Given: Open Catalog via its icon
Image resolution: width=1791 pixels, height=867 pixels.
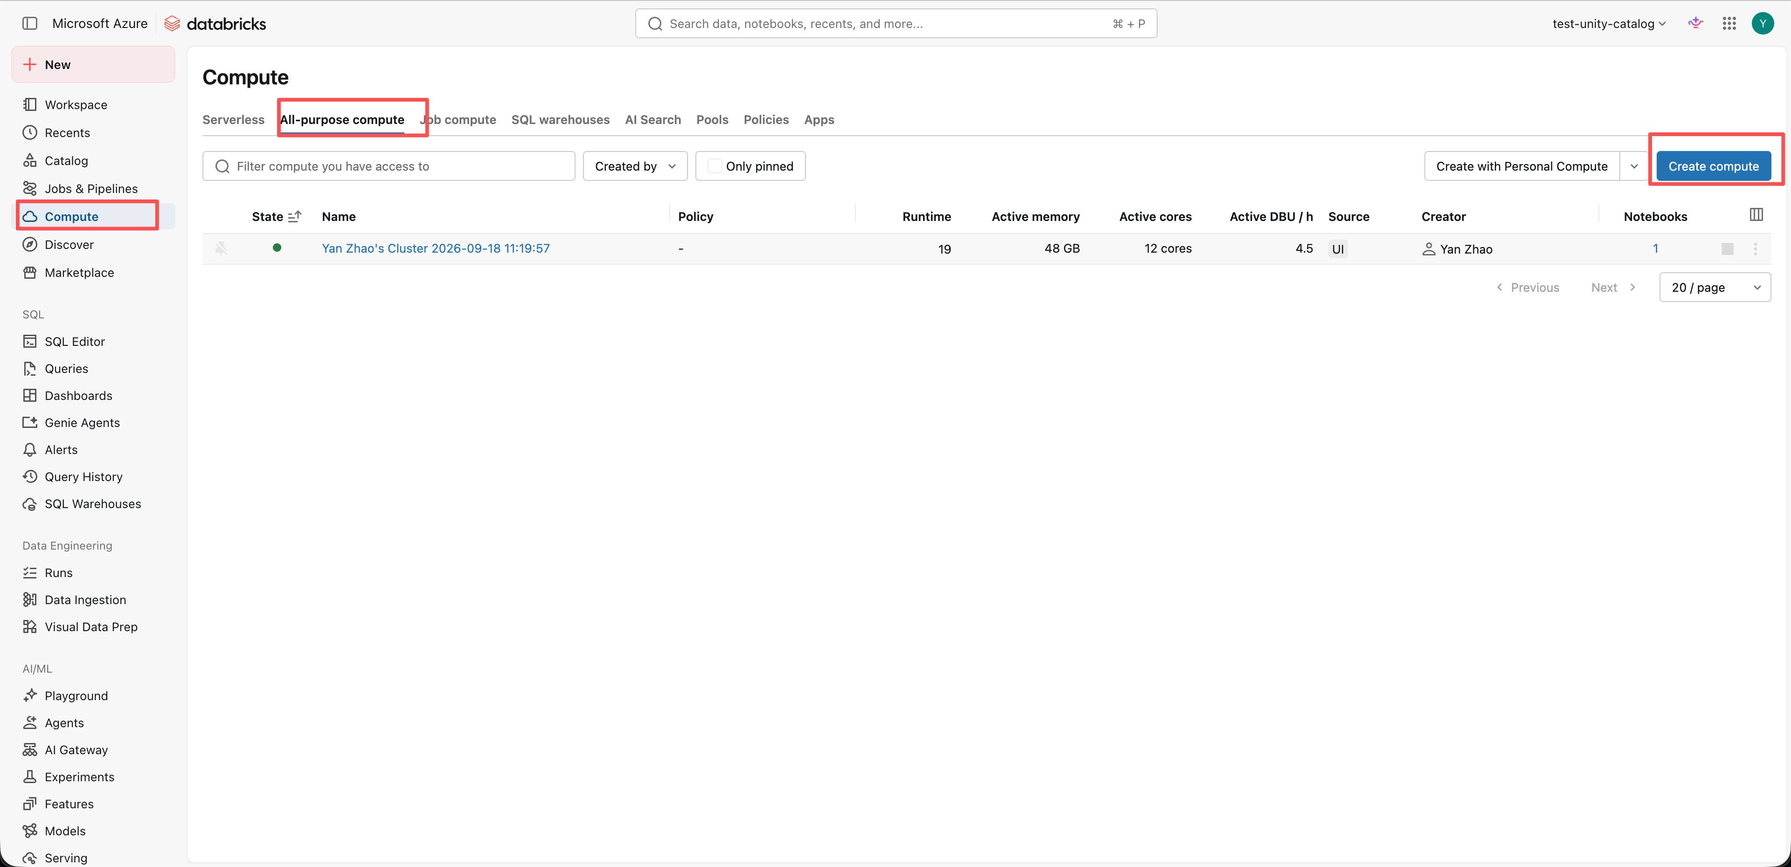Looking at the screenshot, I should (x=30, y=160).
